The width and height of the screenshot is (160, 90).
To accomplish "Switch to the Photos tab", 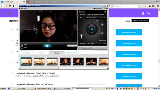I will click(x=41, y=53).
